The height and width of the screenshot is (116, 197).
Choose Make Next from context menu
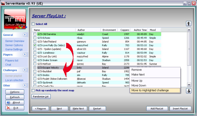(x=155, y=75)
